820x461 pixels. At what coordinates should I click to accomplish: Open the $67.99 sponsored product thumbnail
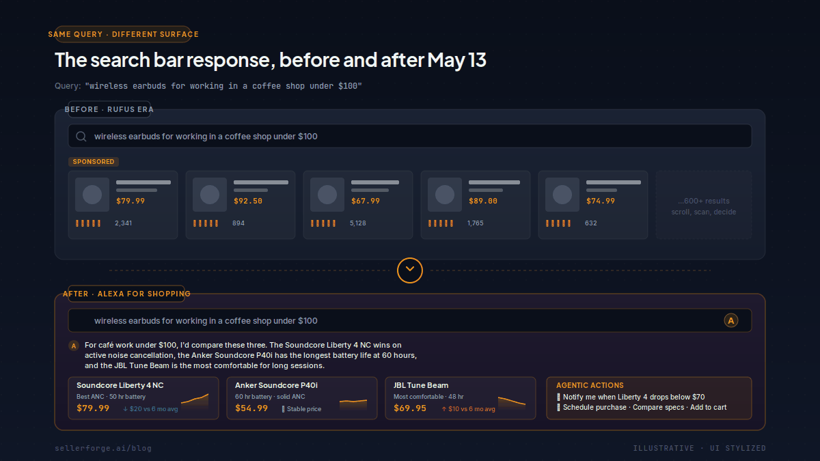327,195
